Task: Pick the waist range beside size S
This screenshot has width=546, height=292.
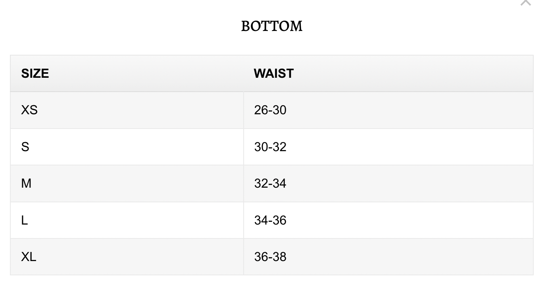Action: (270, 147)
